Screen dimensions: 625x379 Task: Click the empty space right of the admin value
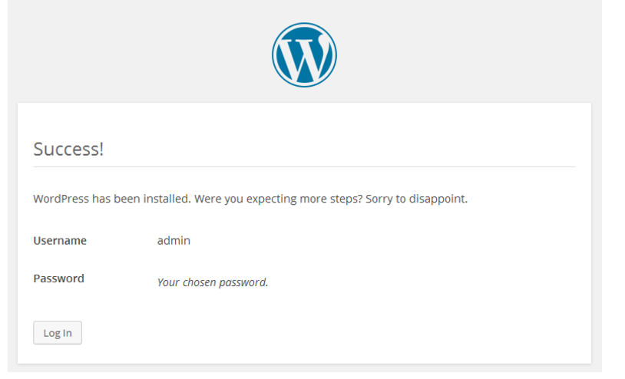pyautogui.click(x=382, y=240)
